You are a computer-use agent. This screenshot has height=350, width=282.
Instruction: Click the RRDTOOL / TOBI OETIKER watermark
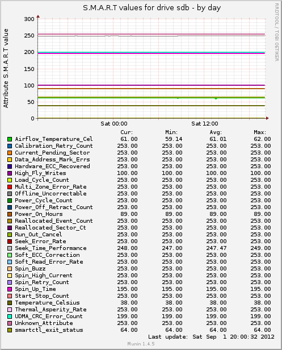point(277,32)
